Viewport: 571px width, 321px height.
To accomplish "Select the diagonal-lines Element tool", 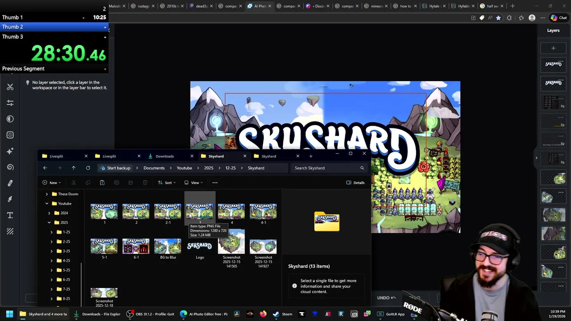I will tap(10, 231).
